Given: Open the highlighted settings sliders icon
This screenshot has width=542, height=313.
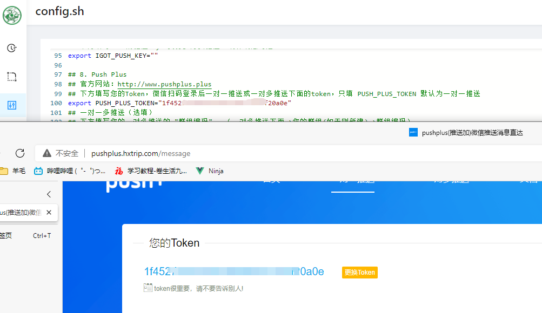Looking at the screenshot, I should pyautogui.click(x=11, y=106).
